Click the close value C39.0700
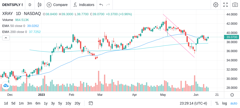Viewport: 240px width, 108px height. (97, 14)
